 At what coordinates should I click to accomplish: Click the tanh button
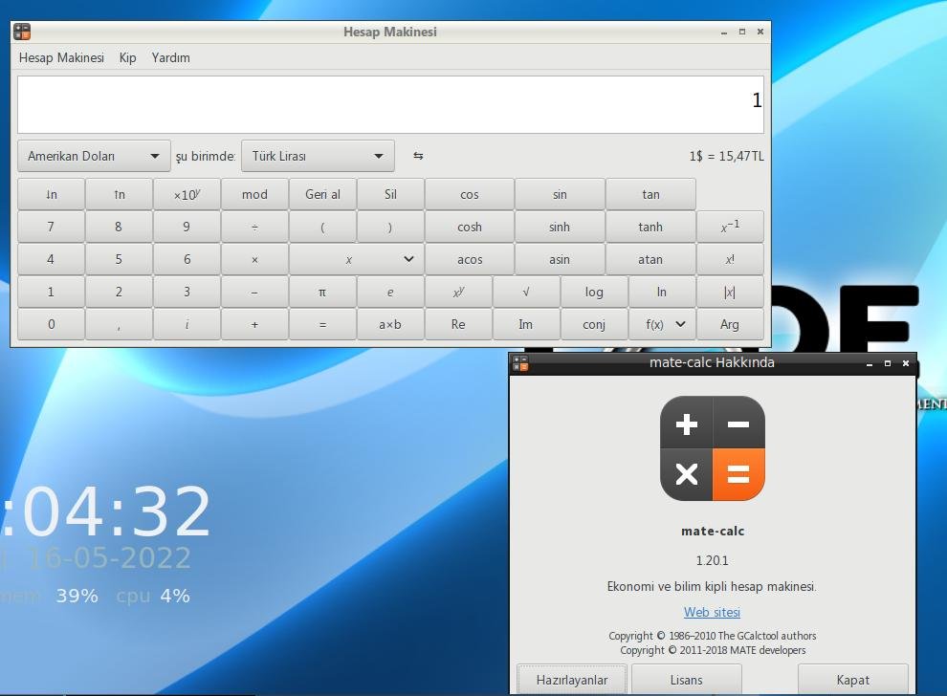pyautogui.click(x=650, y=227)
